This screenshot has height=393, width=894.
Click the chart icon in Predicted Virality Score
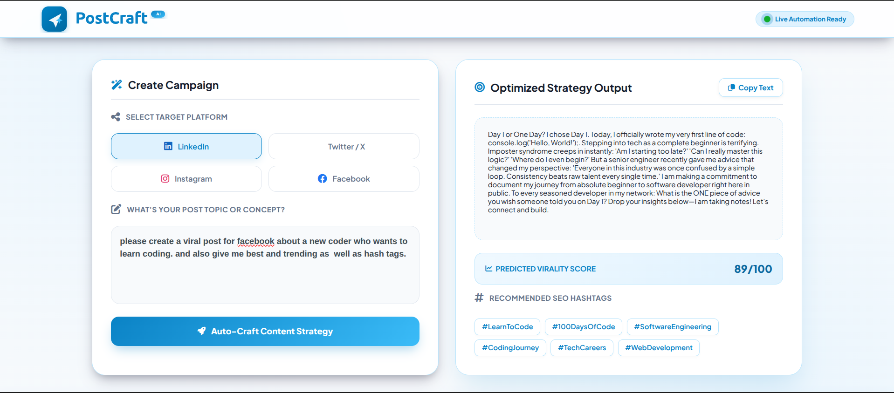pos(488,269)
